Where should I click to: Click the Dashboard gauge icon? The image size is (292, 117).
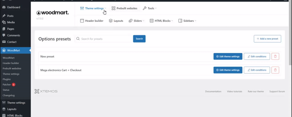coord(4,7)
